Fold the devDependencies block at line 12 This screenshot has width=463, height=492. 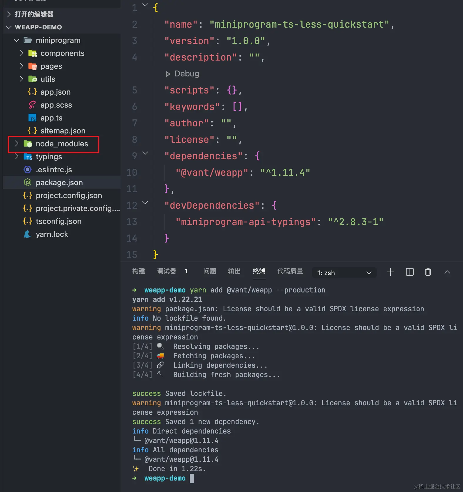[x=145, y=202]
